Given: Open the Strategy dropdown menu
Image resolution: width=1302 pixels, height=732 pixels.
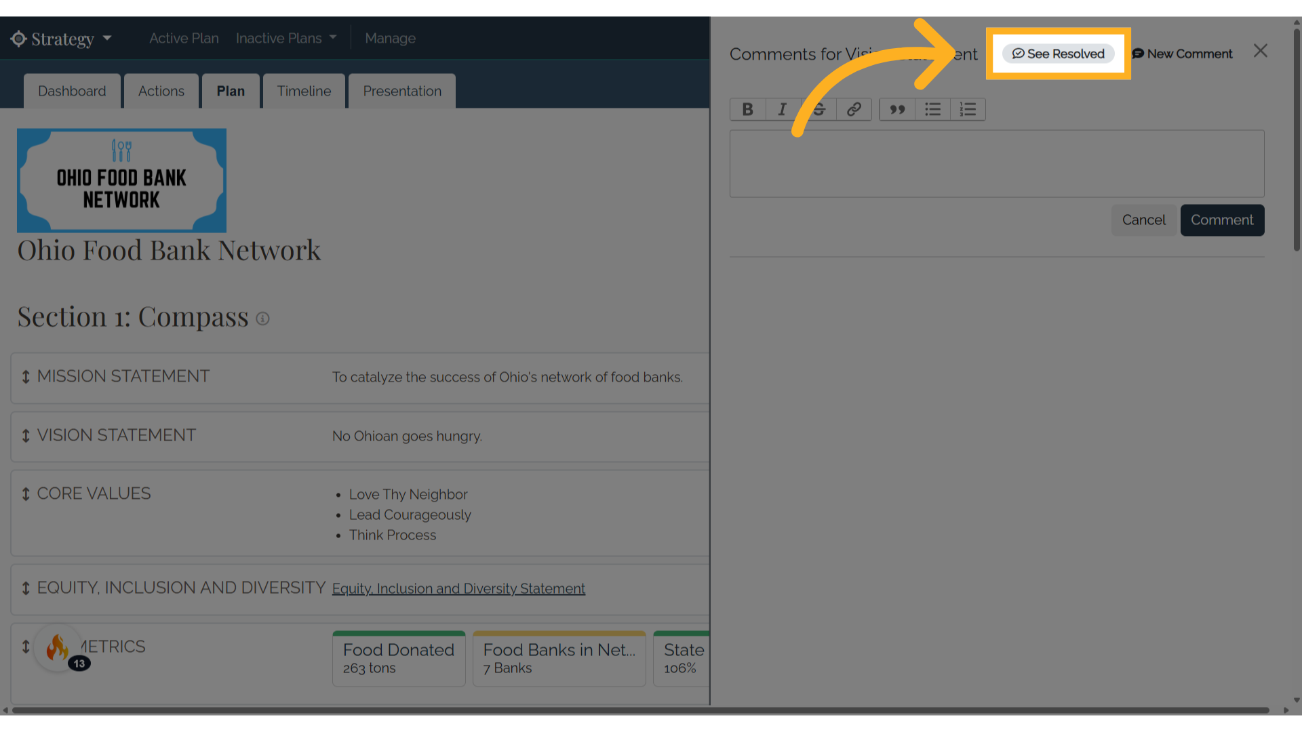Looking at the screenshot, I should click(x=61, y=39).
